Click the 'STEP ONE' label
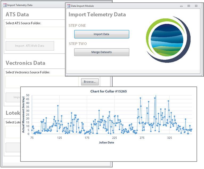Screen dimensions: 204x169 tap(77, 26)
